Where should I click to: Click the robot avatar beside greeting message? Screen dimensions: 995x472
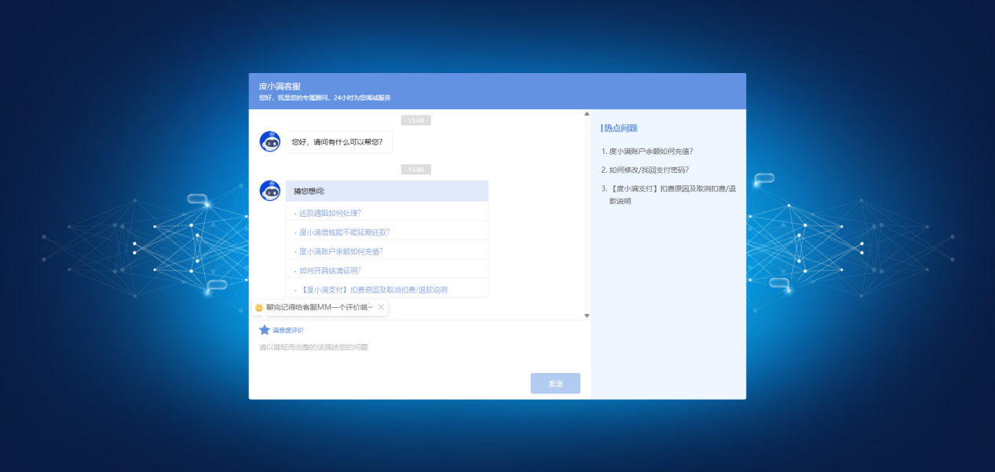pyautogui.click(x=270, y=141)
